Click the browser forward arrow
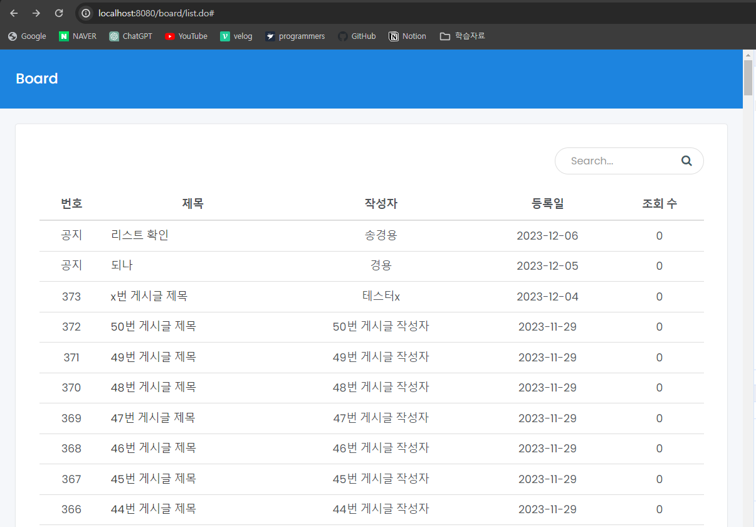The image size is (756, 527). pos(36,13)
